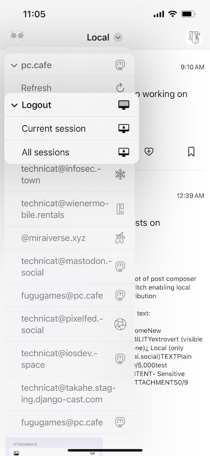This screenshot has width=210, height=456.
Task: Click the snowflake icon for infosec.town
Action: click(120, 174)
